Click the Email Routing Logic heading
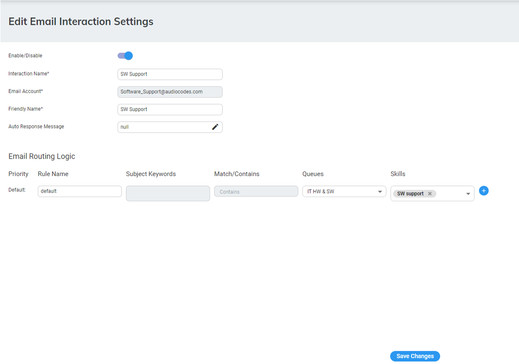Image resolution: width=519 pixels, height=364 pixels. (42, 156)
